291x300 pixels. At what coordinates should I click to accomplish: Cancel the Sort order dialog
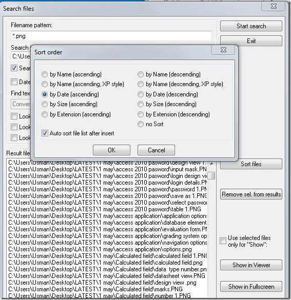pyautogui.click(x=156, y=150)
